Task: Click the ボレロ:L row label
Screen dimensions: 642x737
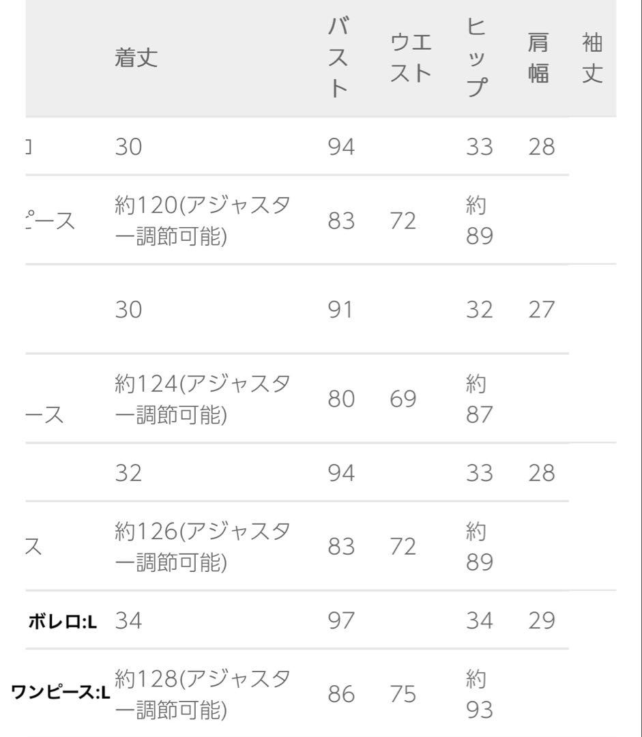Action: click(x=63, y=621)
